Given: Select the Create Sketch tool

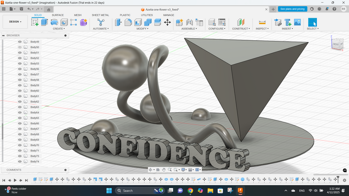Looking at the screenshot, I should [x=35, y=22].
